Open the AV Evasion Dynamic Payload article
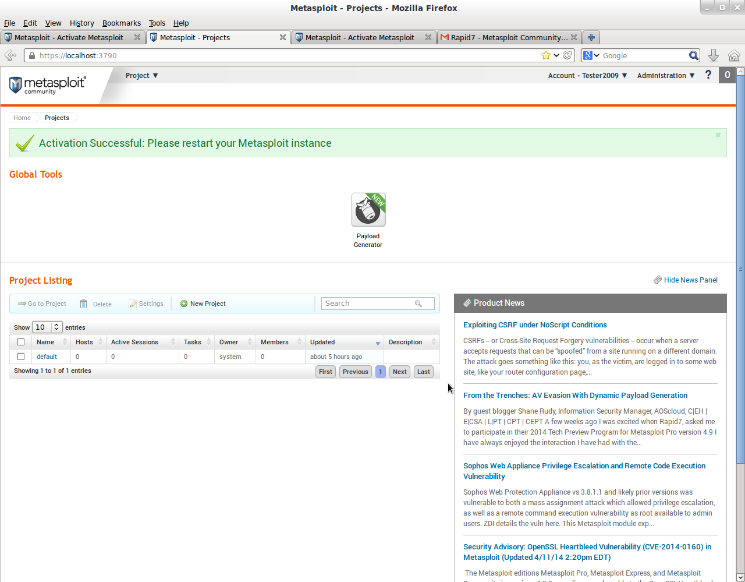 tap(575, 396)
